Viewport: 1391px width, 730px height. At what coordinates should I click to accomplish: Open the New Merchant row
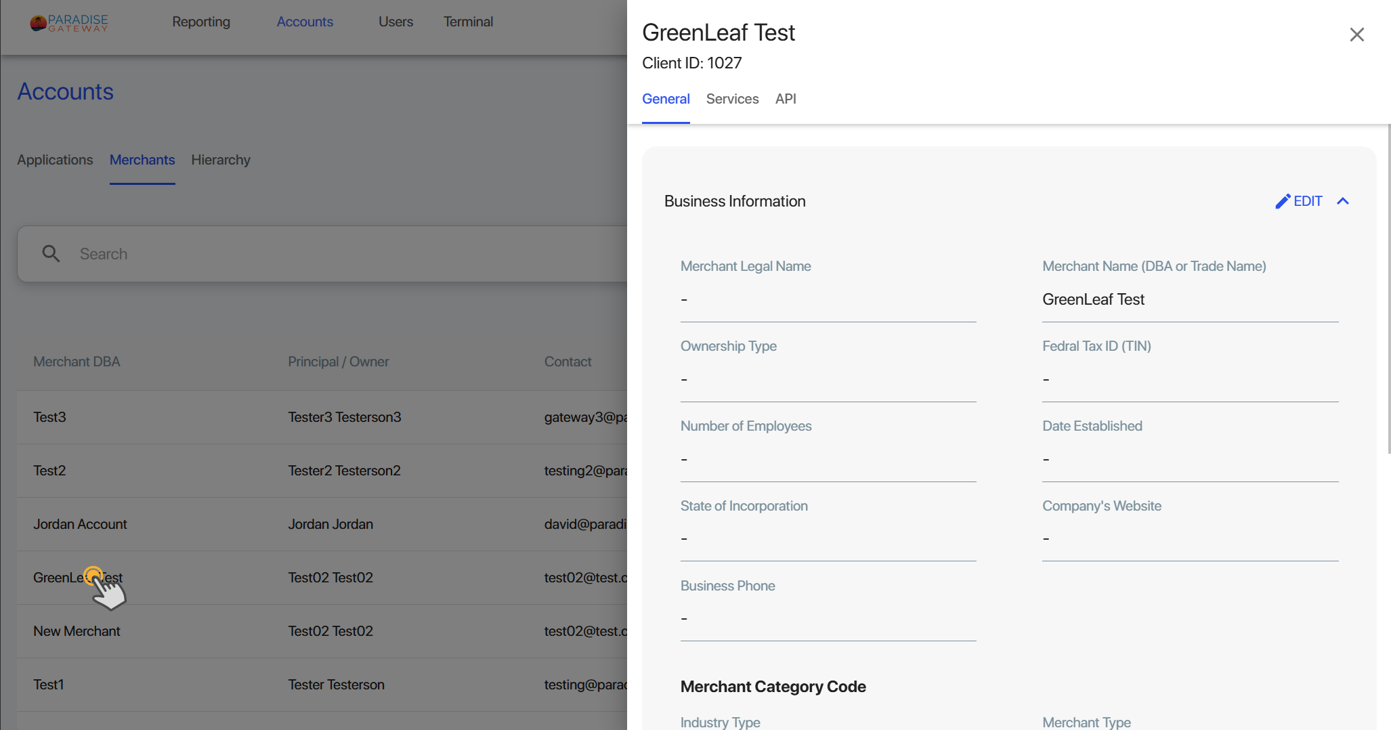[322, 631]
